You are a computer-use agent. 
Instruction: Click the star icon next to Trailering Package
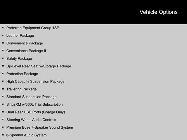[3, 89]
